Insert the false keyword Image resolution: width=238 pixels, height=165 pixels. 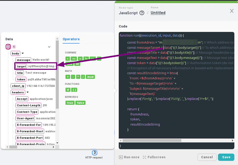[81, 103]
